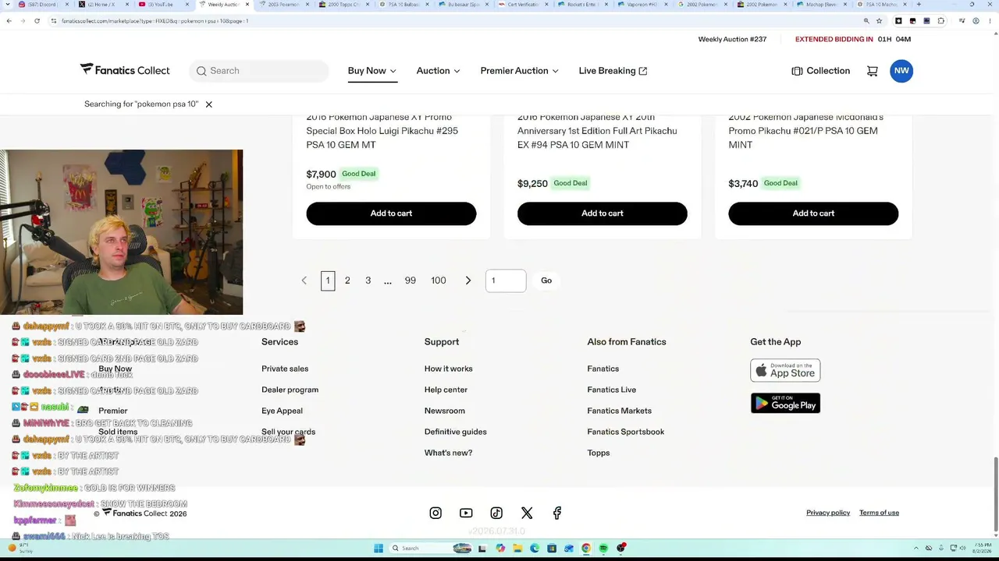Open Fanatics Instagram page icon
Screen dimensions: 999x561
[x=436, y=513]
